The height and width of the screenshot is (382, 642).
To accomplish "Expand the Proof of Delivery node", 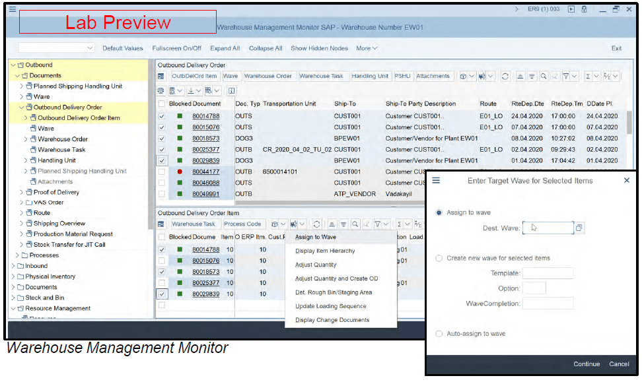I will coord(21,192).
